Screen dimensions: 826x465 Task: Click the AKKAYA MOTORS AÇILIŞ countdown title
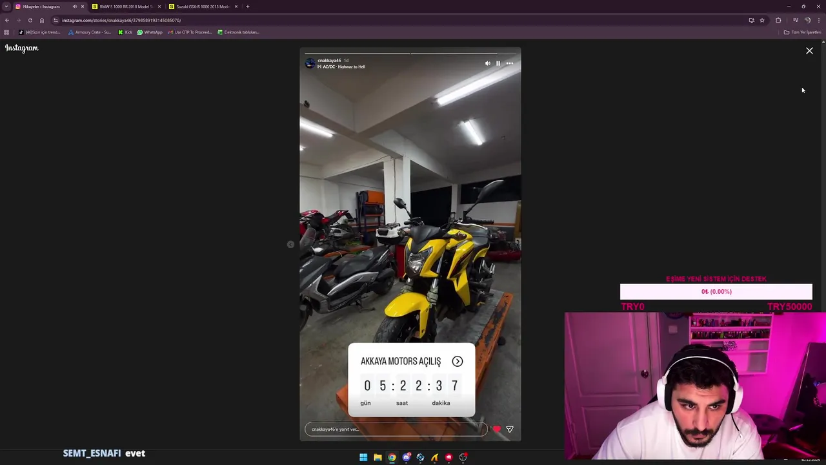pos(401,362)
